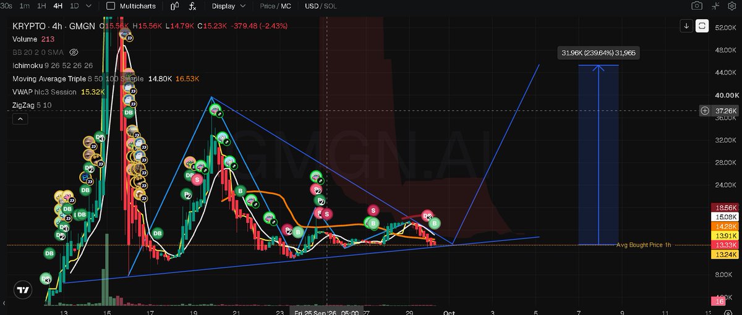Image resolution: width=742 pixels, height=315 pixels.
Task: Click the crosshair plus button at 37.26K
Action: click(705, 111)
